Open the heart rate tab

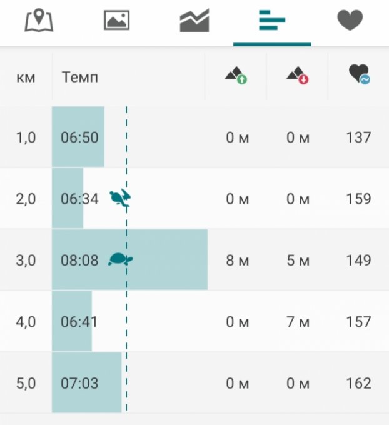[350, 21]
